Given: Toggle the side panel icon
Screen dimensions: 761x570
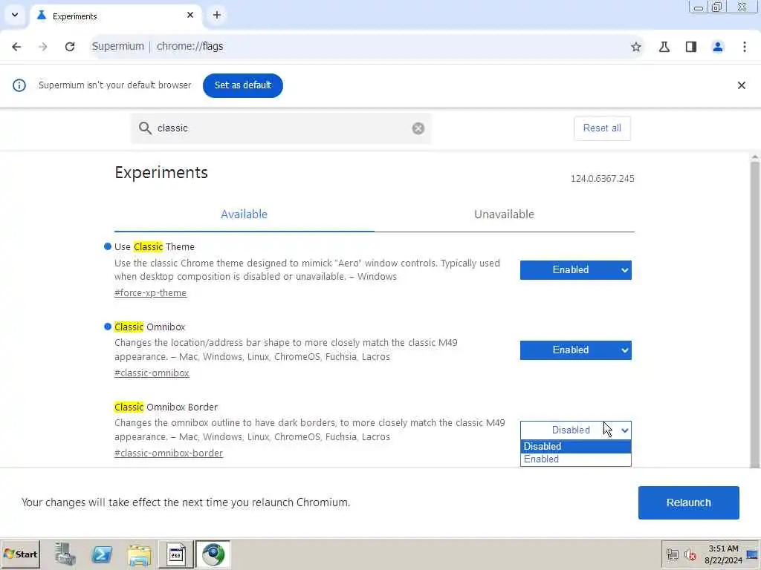Looking at the screenshot, I should click(691, 47).
